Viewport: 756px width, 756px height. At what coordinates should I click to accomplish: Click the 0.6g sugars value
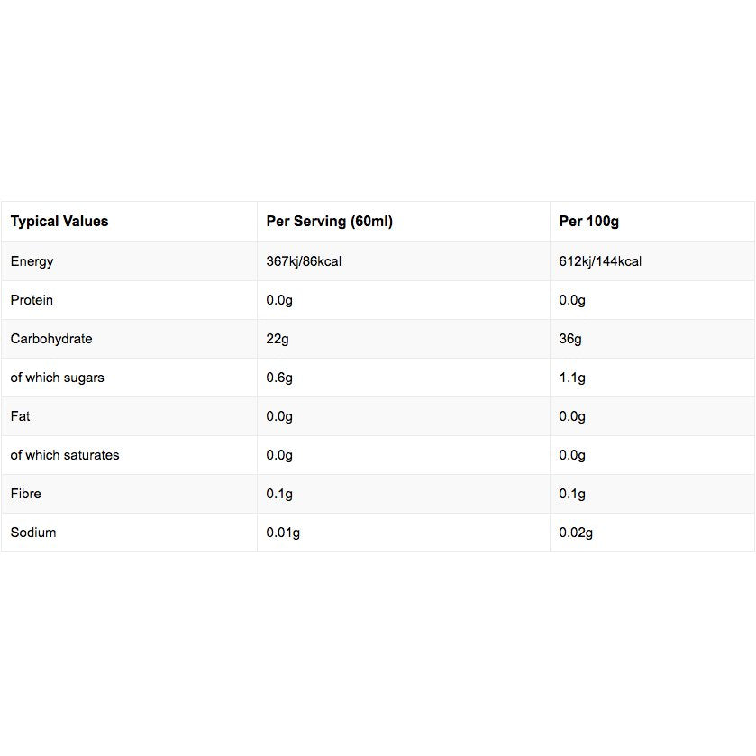(279, 378)
